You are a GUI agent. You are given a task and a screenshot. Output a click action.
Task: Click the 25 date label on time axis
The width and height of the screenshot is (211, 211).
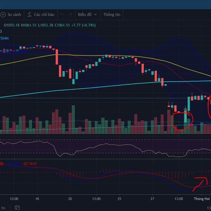click(119, 199)
